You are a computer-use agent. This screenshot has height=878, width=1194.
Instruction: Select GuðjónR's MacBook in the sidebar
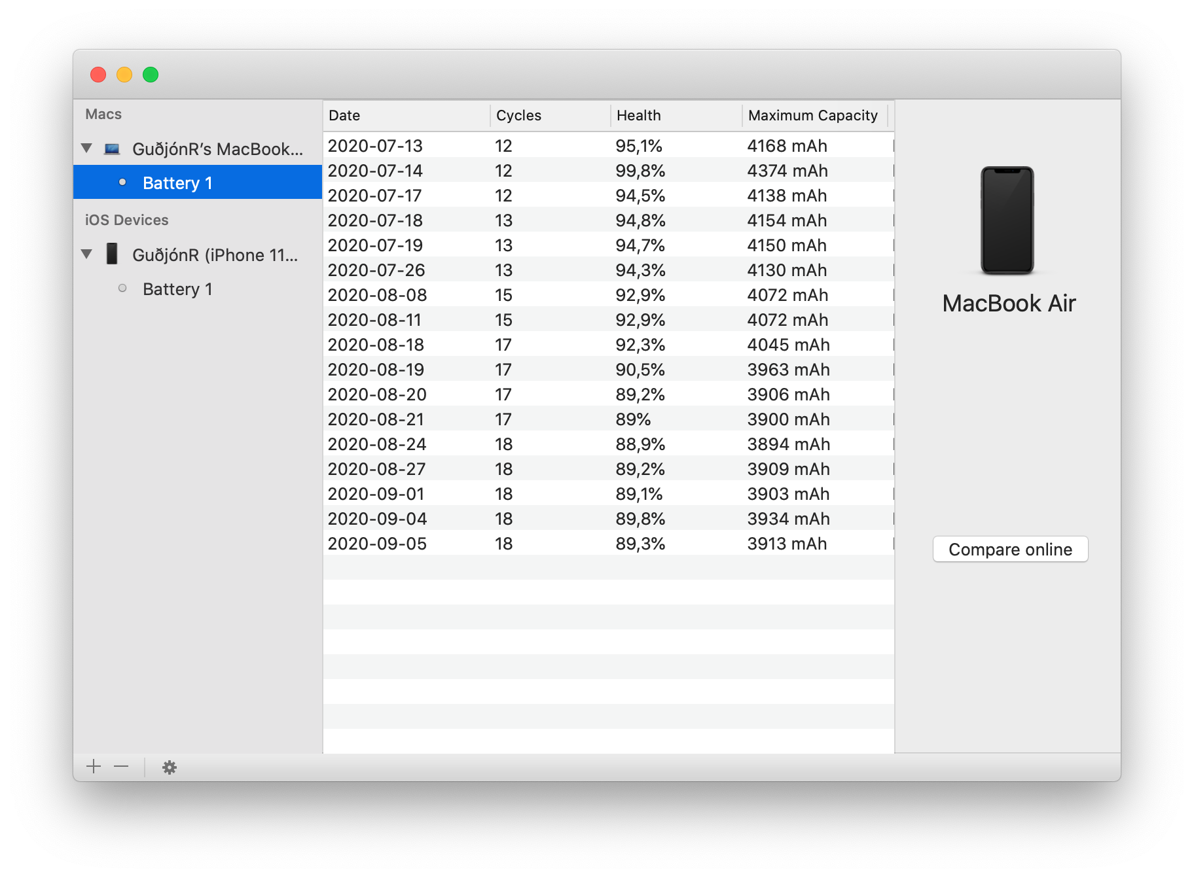click(x=218, y=149)
